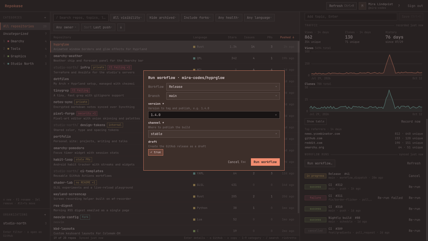Click the repository list scrollbar
Image resolution: width=428 pixels, height=241 pixels.
[x=299, y=127]
